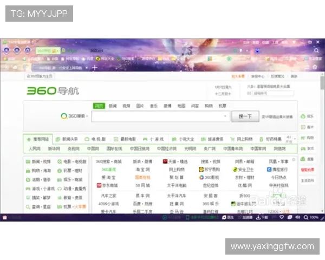Click the blue paw icon in address bar
The height and width of the screenshot is (260, 325).
[x=257, y=50]
